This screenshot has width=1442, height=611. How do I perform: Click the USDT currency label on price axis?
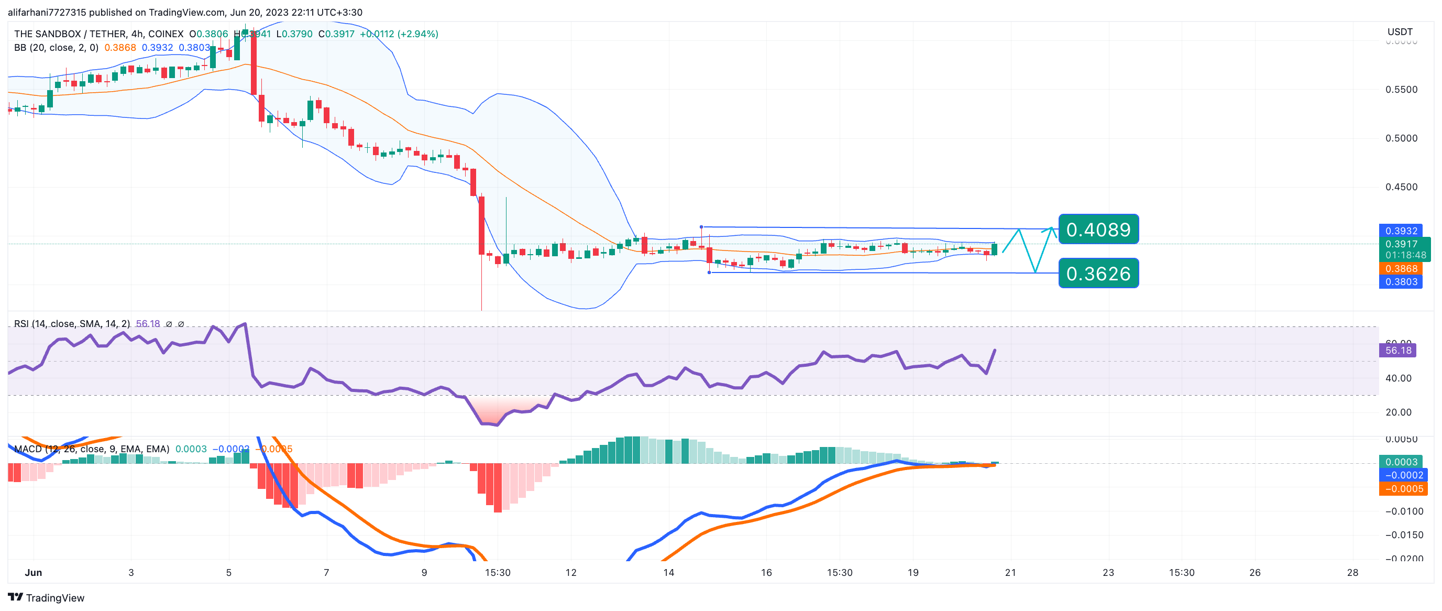coord(1400,32)
